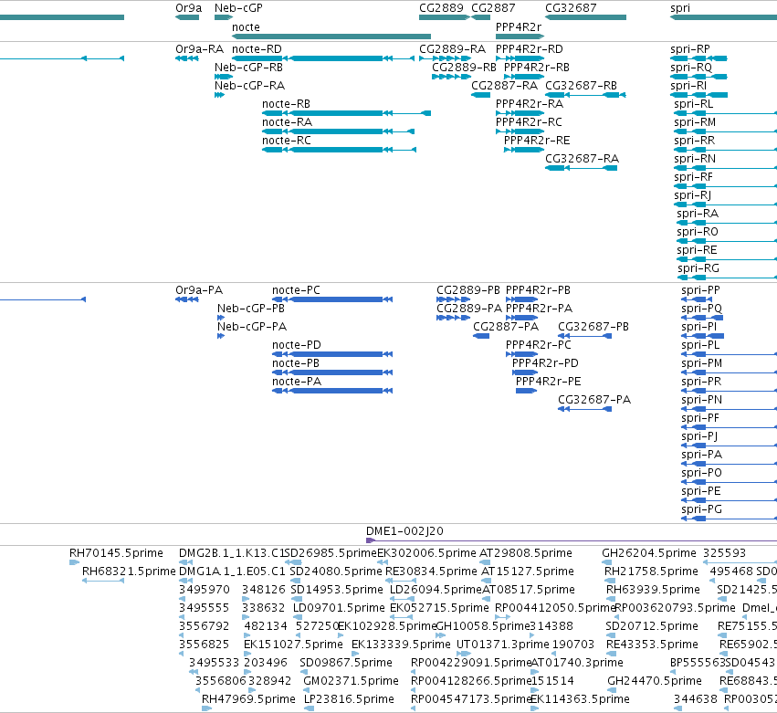The width and height of the screenshot is (777, 713).
Task: Select the CG2889-RB transcript label
Action: coord(464,68)
